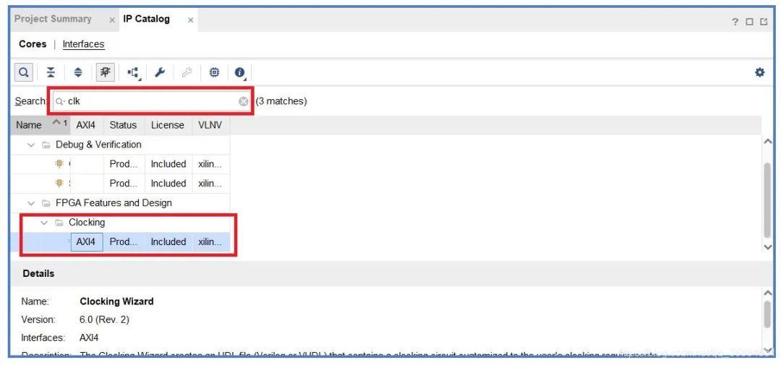The height and width of the screenshot is (365, 781).
Task: Click the xilin... VLNV cell in the highlighted row
Action: (210, 242)
